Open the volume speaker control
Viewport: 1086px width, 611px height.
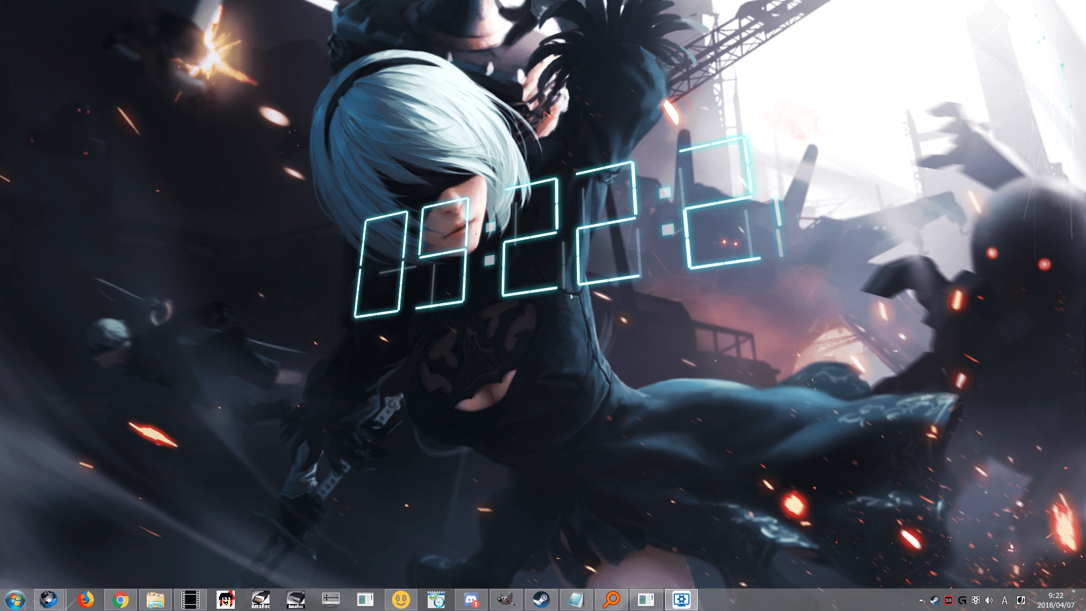[989, 600]
